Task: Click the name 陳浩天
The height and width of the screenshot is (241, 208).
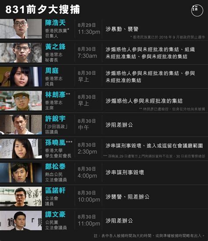Action: (x=55, y=23)
